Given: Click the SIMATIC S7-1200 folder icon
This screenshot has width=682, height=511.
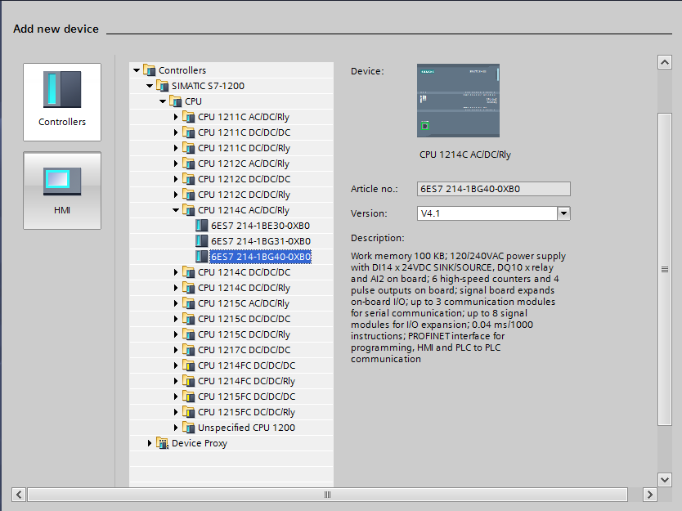Looking at the screenshot, I should pyautogui.click(x=162, y=86).
